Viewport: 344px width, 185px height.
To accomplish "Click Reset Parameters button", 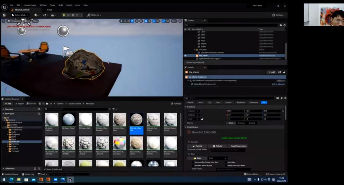I will pyautogui.click(x=238, y=146).
